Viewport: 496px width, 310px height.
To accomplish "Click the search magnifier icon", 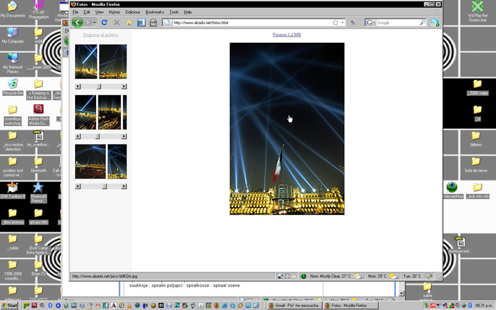I will pos(423,22).
